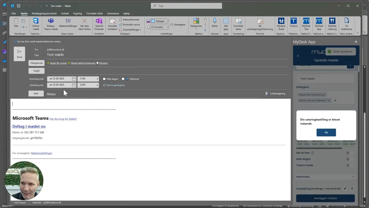Open Alle apps in the ribbon
Image resolution: width=369 pixels, height=208 pixels.
click(x=226, y=24)
